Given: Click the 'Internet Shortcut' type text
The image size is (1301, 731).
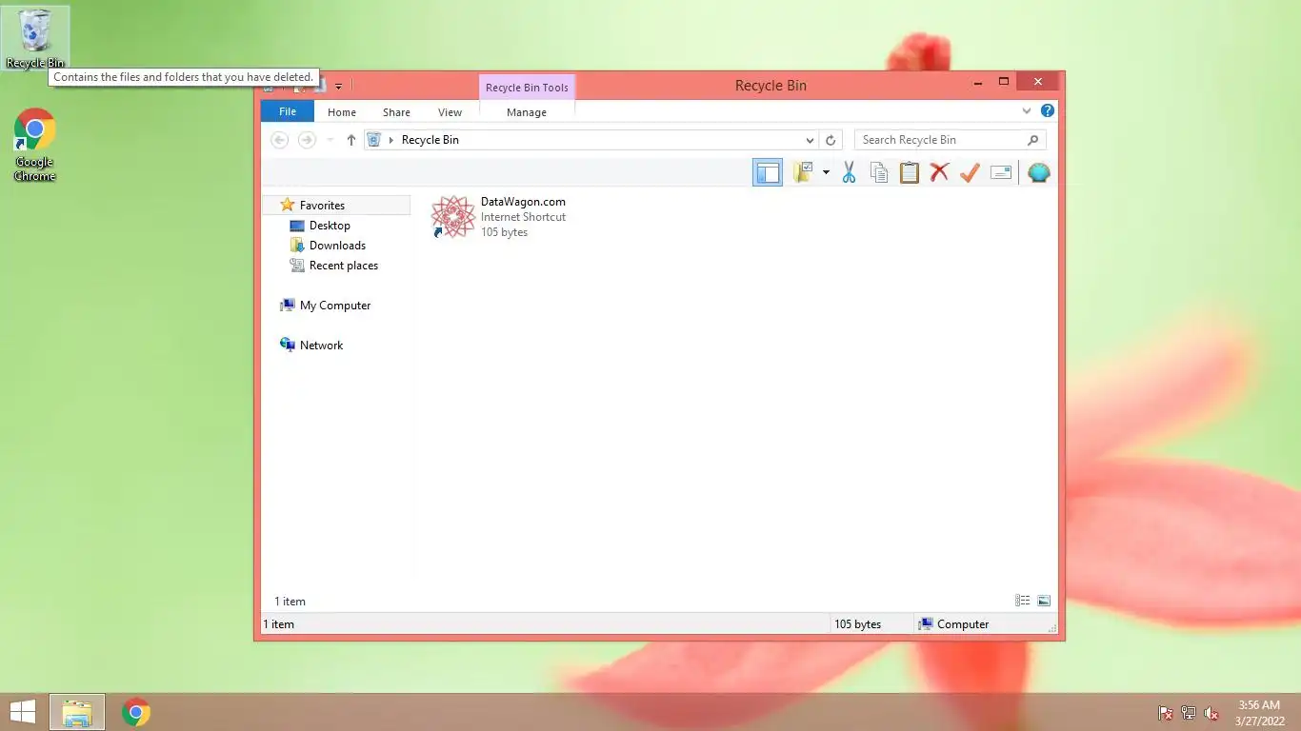Looking at the screenshot, I should pos(523,217).
